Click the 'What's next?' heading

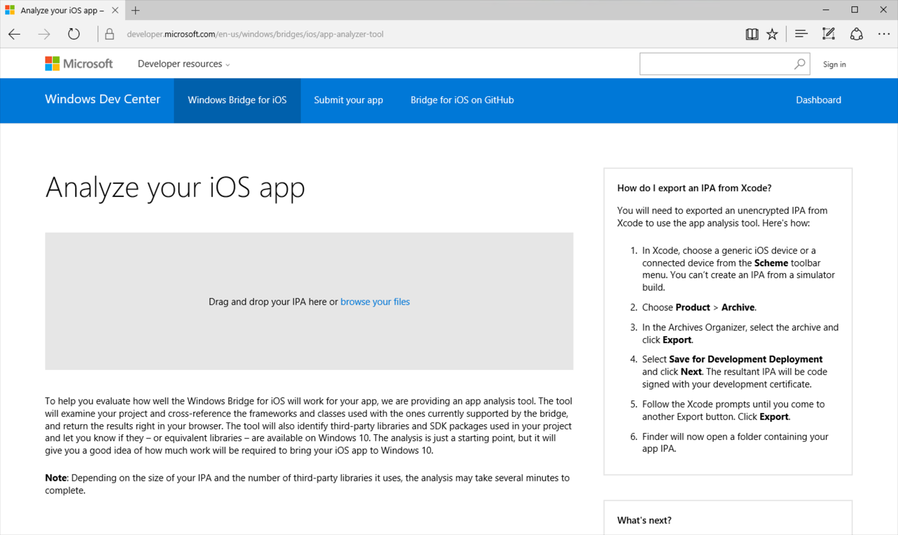pyautogui.click(x=644, y=520)
